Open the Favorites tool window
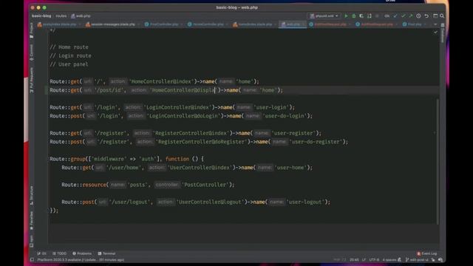 pos(32,220)
